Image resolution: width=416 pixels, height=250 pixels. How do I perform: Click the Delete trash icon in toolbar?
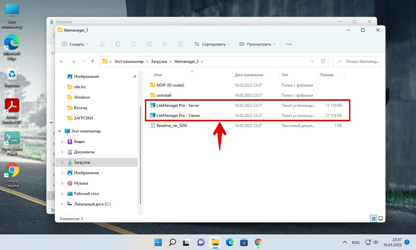pyautogui.click(x=180, y=44)
